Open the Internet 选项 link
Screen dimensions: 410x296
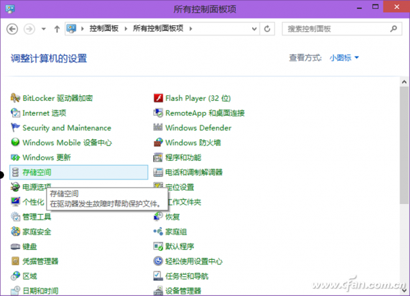[x=44, y=113]
